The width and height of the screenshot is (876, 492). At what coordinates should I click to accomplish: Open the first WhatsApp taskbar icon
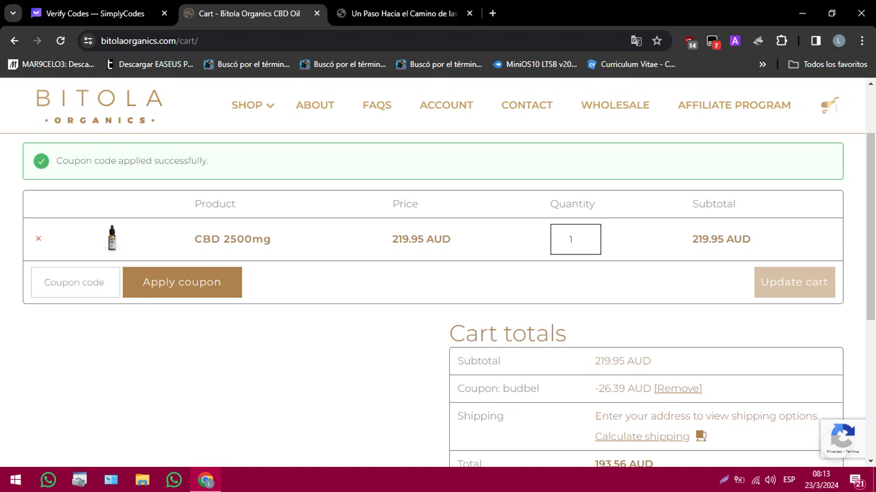click(x=48, y=480)
